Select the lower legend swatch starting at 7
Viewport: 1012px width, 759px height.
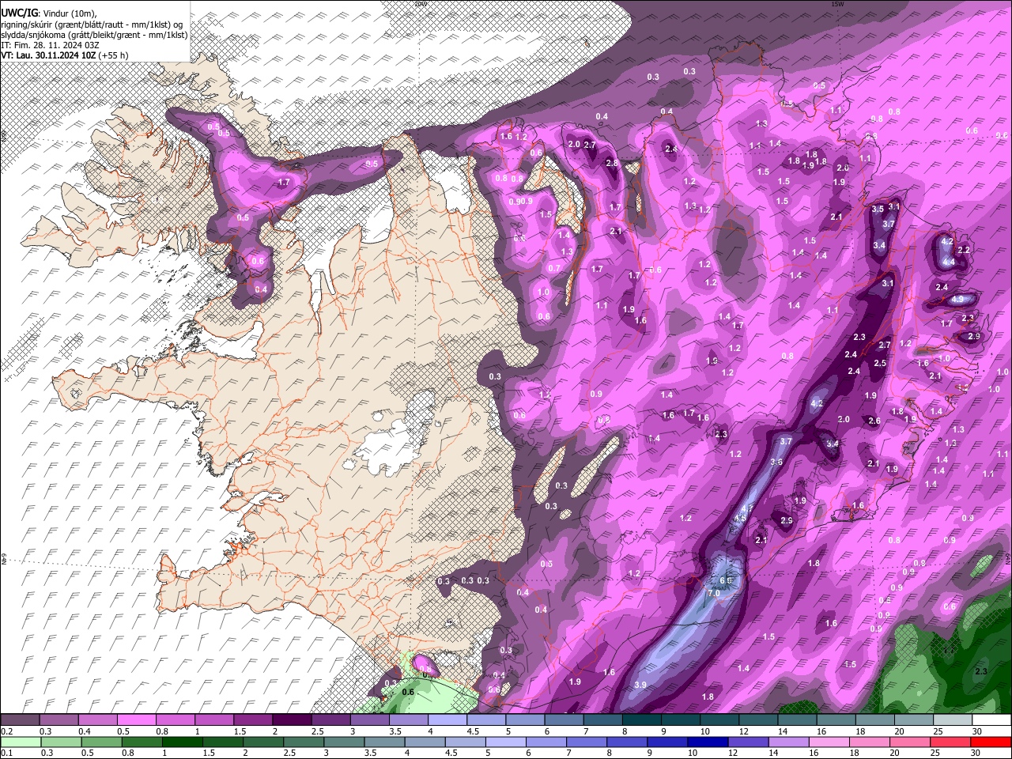[x=587, y=742]
